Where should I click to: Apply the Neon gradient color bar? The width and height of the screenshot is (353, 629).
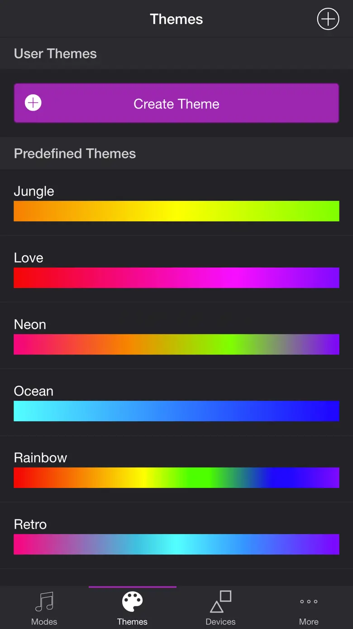click(176, 344)
